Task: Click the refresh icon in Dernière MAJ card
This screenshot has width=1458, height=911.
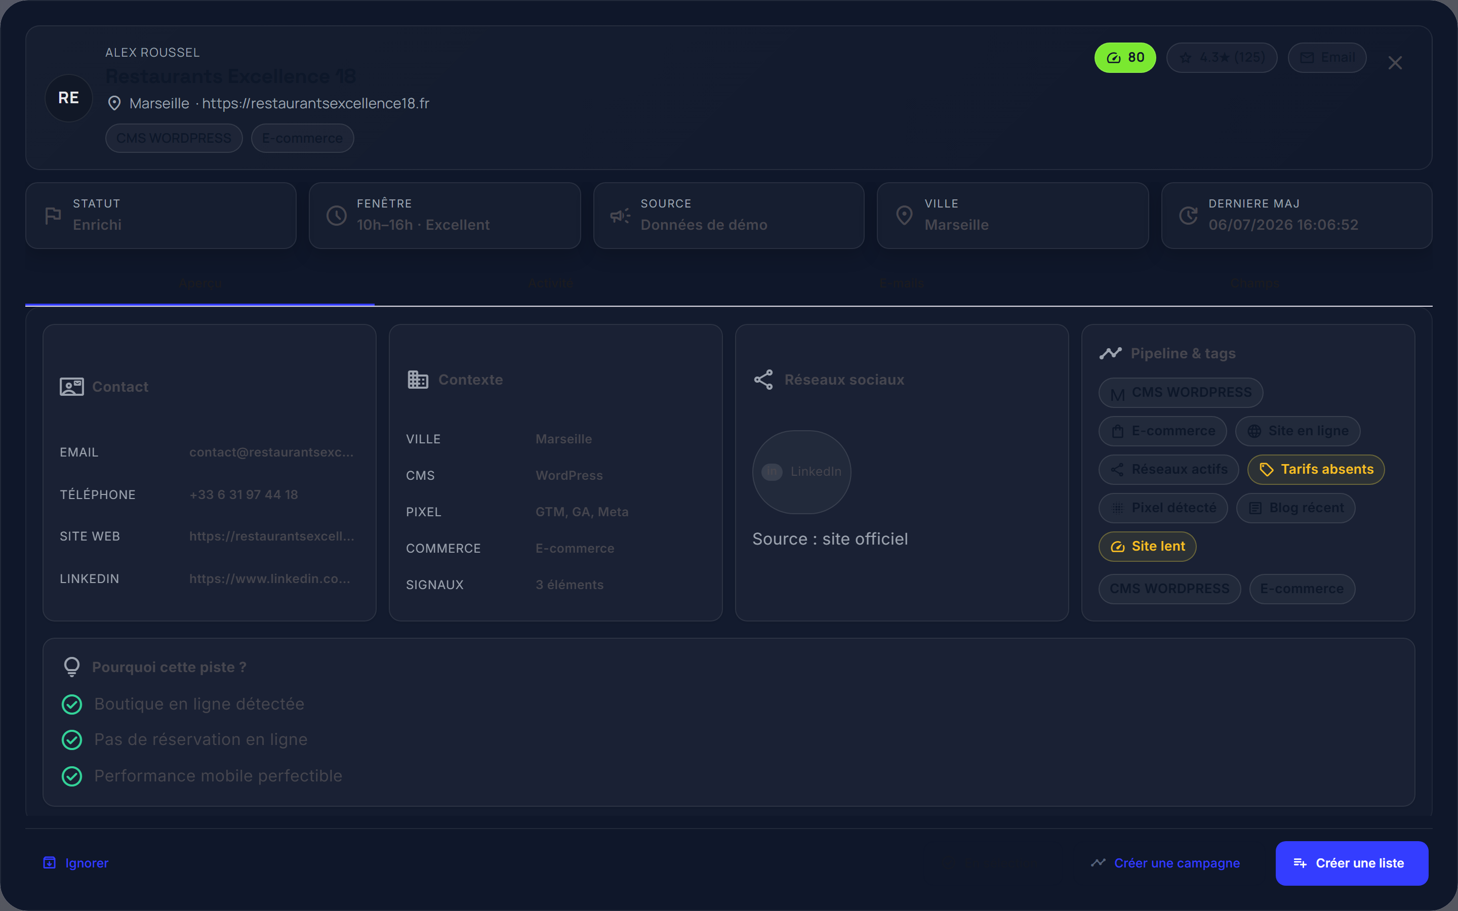Action: pos(1188,215)
